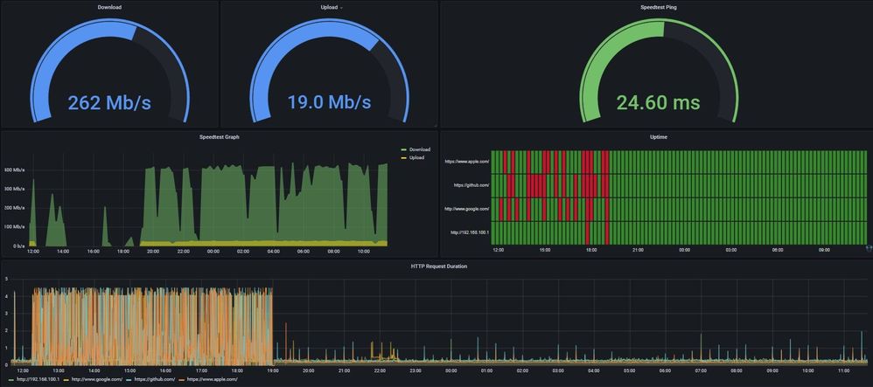Click the 02:00 time label in Speedtest Graph
The image size is (873, 387).
click(243, 252)
